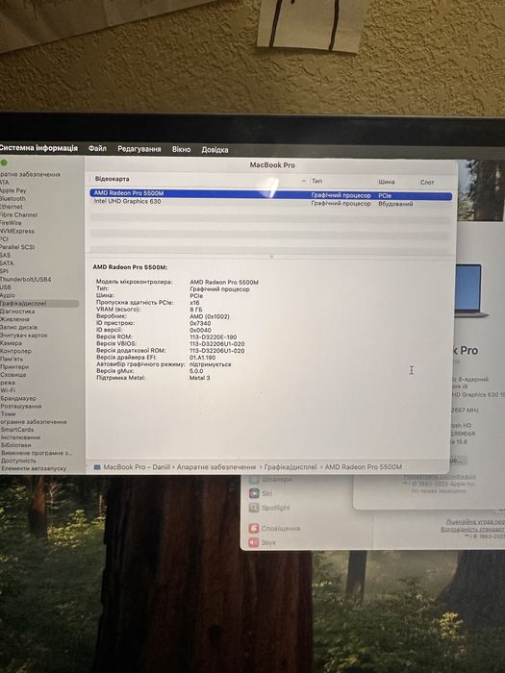The height and width of the screenshot is (673, 505).
Task: Click the MacBook laptop image in About window
Action: pos(469,290)
